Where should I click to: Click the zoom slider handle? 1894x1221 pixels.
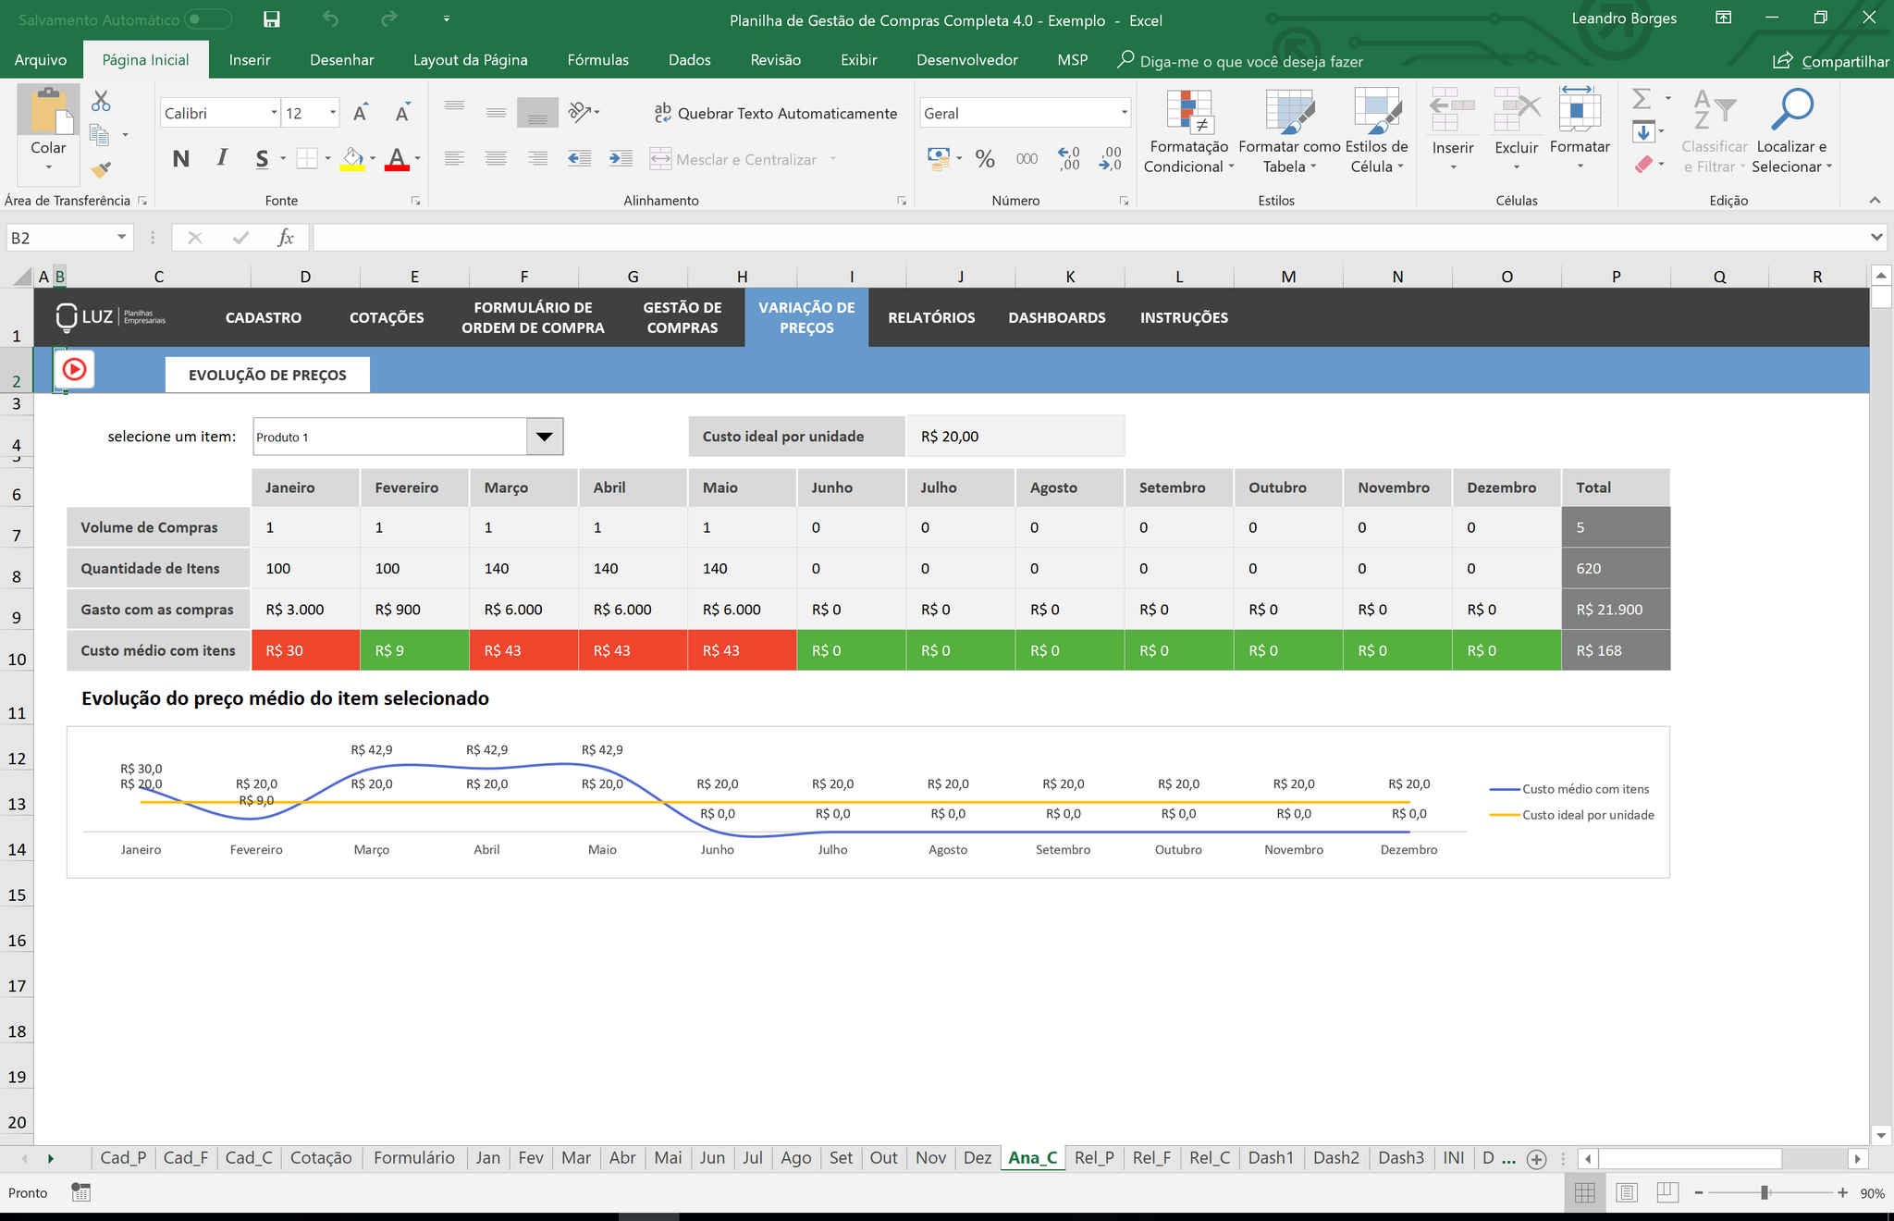[1765, 1193]
